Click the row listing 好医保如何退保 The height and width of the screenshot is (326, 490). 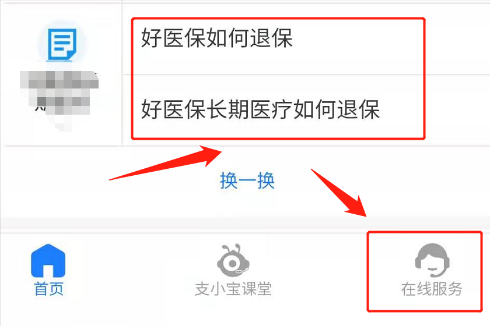(306, 39)
